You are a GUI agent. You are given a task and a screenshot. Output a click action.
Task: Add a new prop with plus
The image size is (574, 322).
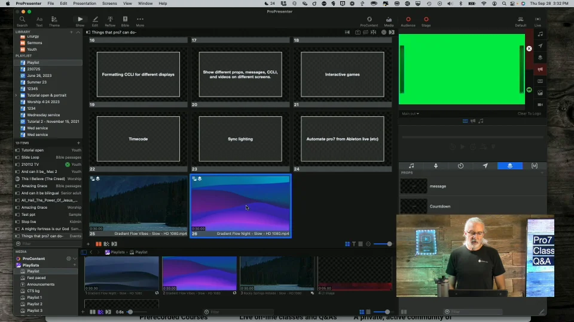pyautogui.click(x=542, y=173)
